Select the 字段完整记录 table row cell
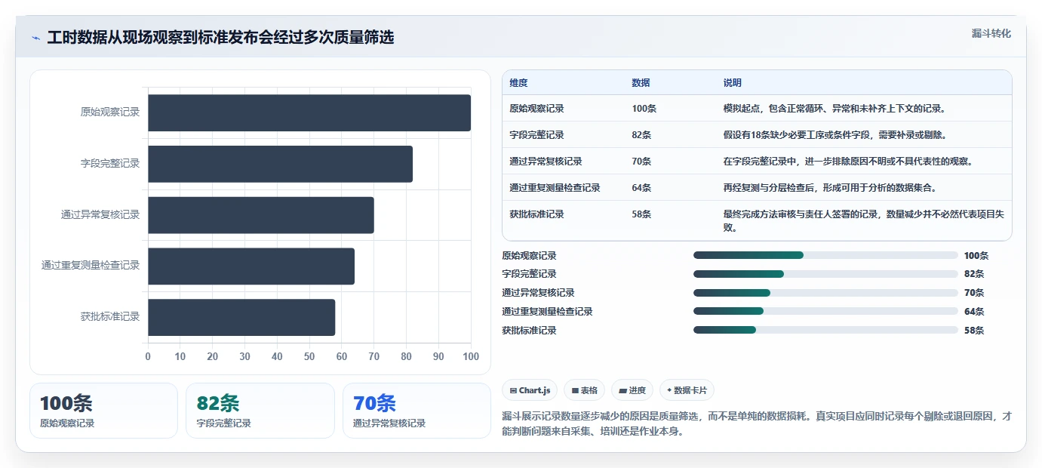This screenshot has height=468, width=1042. (x=536, y=135)
